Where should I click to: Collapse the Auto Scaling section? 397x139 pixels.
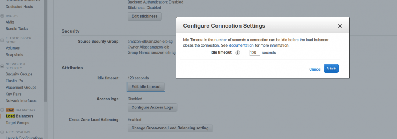2,132
